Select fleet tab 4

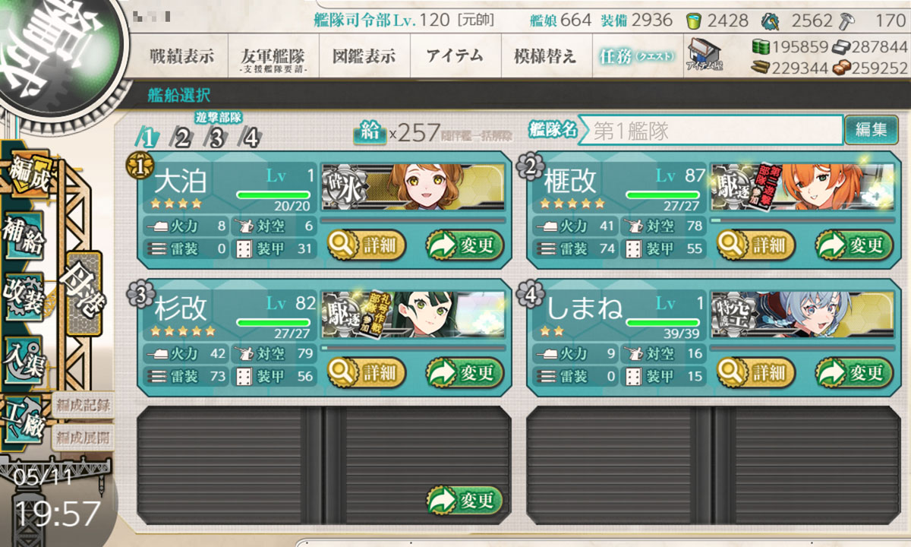click(250, 138)
